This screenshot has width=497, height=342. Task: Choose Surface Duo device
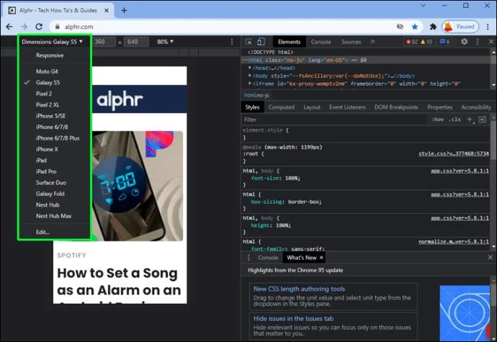51,183
